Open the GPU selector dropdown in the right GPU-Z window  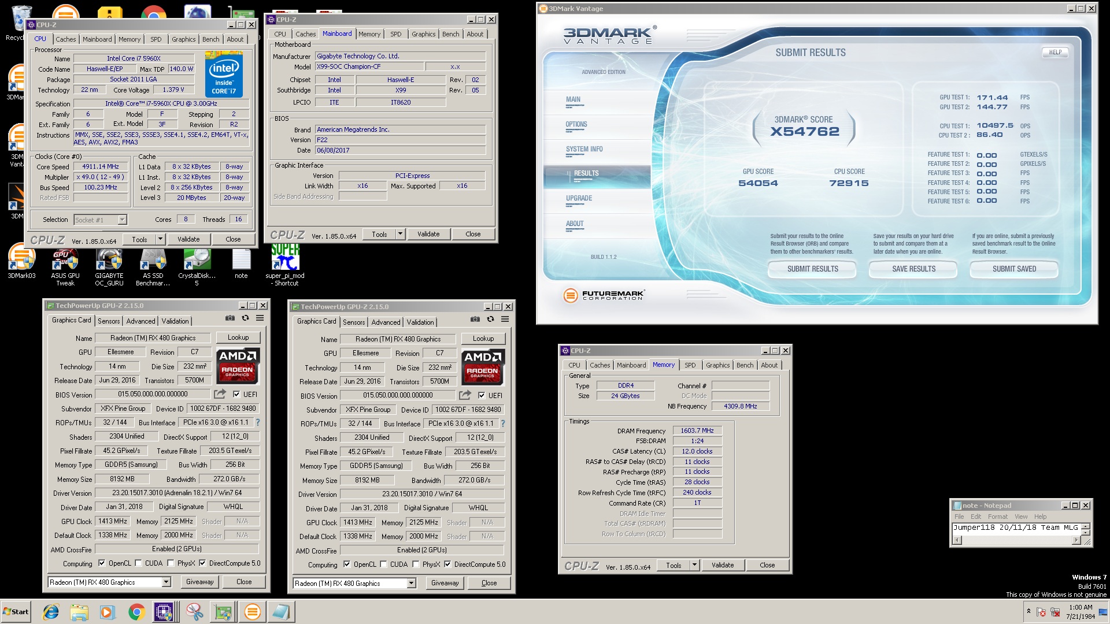[412, 584]
